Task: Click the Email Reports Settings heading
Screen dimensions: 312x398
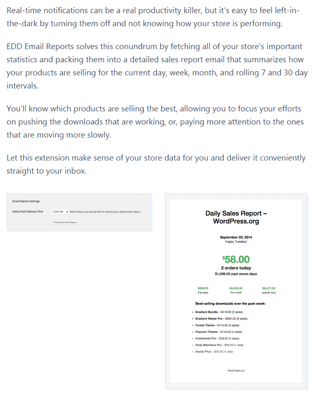Action: [26, 201]
